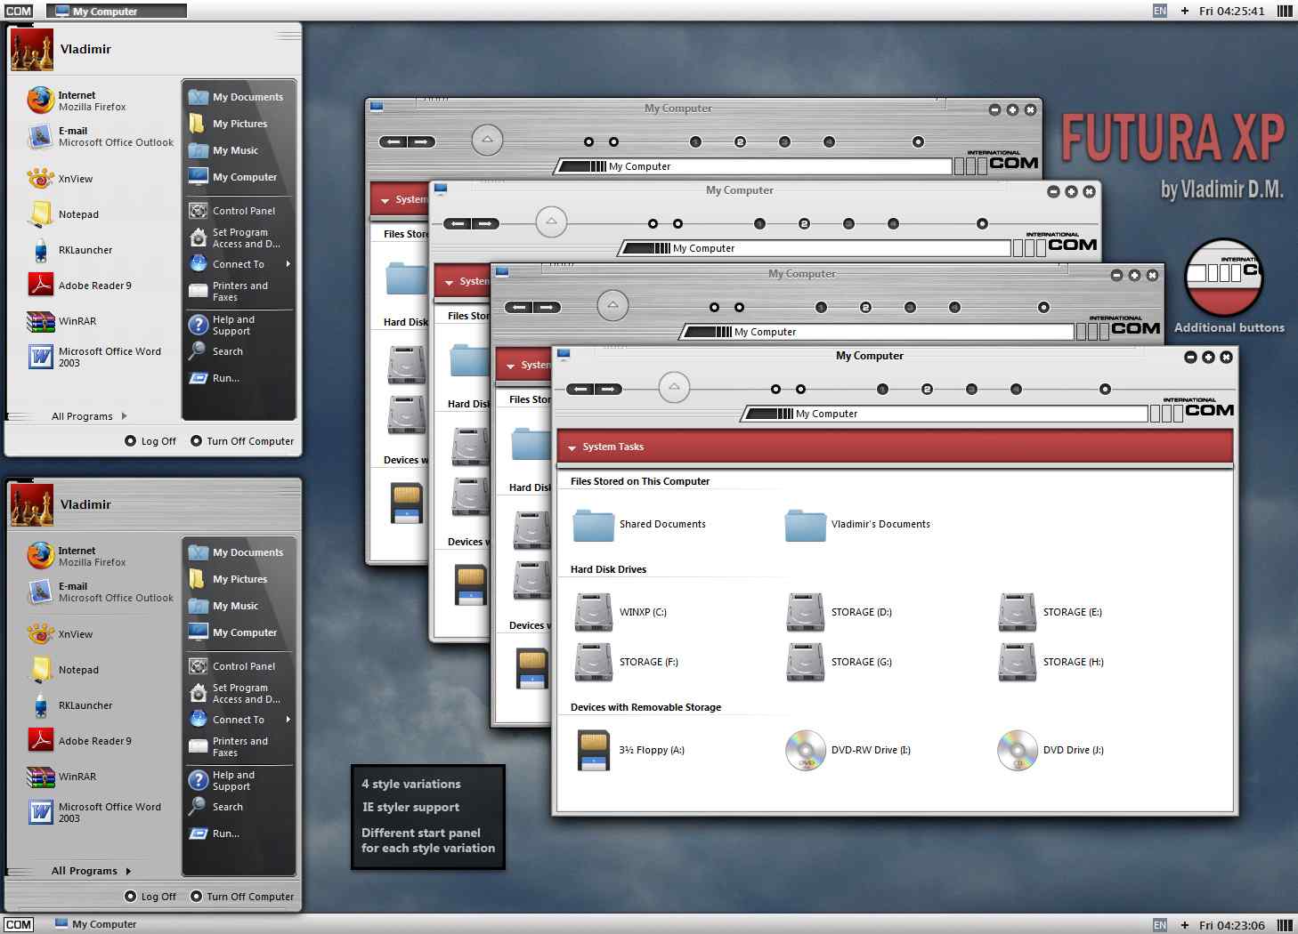Click the clock on the bottom taskbar
Screen dimensions: 1298x934
pyautogui.click(x=1231, y=925)
